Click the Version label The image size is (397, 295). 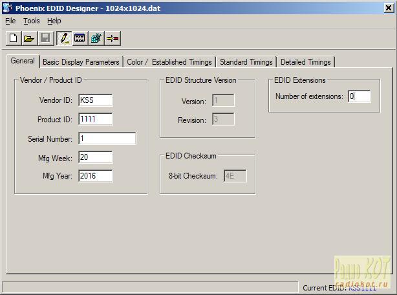point(194,102)
